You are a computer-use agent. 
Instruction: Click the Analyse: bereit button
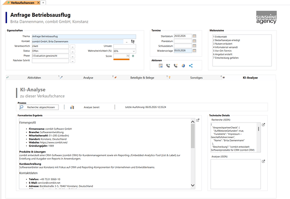click(x=92, y=107)
